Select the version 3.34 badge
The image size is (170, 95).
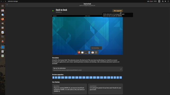click(66, 78)
